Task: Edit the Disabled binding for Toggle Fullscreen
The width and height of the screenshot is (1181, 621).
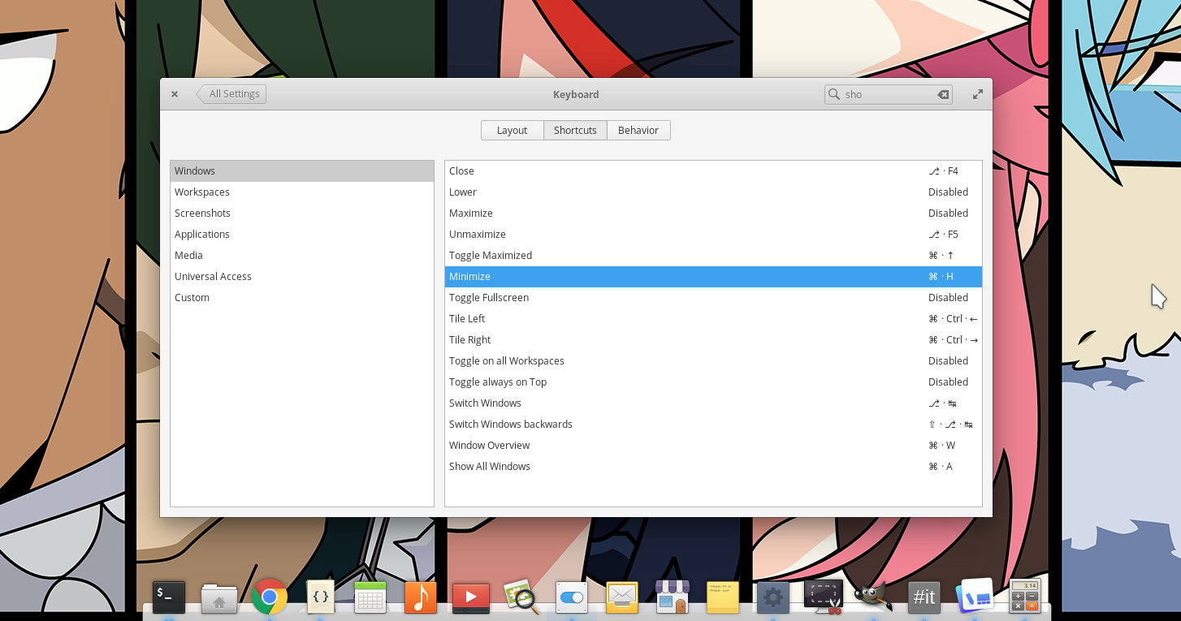Action: click(948, 297)
